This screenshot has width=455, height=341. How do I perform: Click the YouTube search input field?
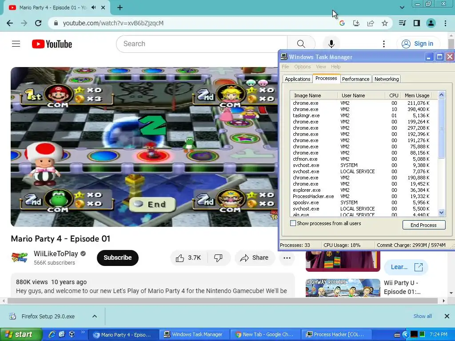click(x=202, y=44)
